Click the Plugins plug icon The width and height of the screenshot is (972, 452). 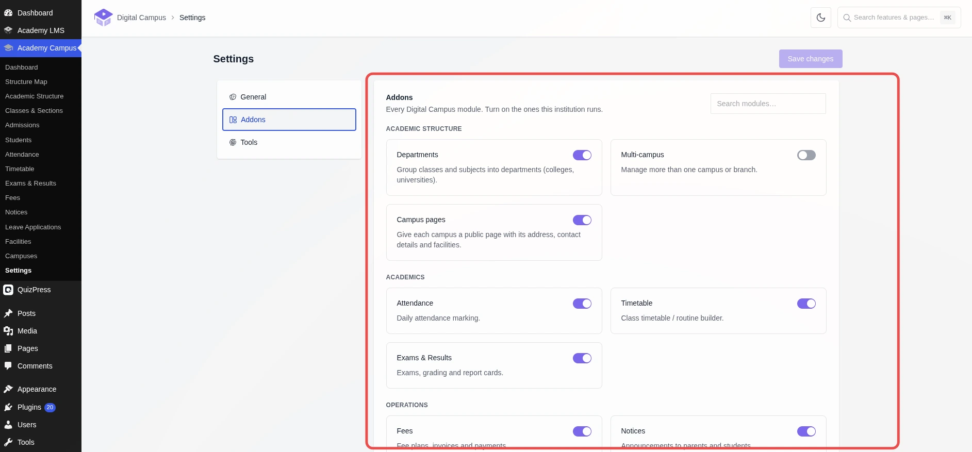pyautogui.click(x=8, y=407)
